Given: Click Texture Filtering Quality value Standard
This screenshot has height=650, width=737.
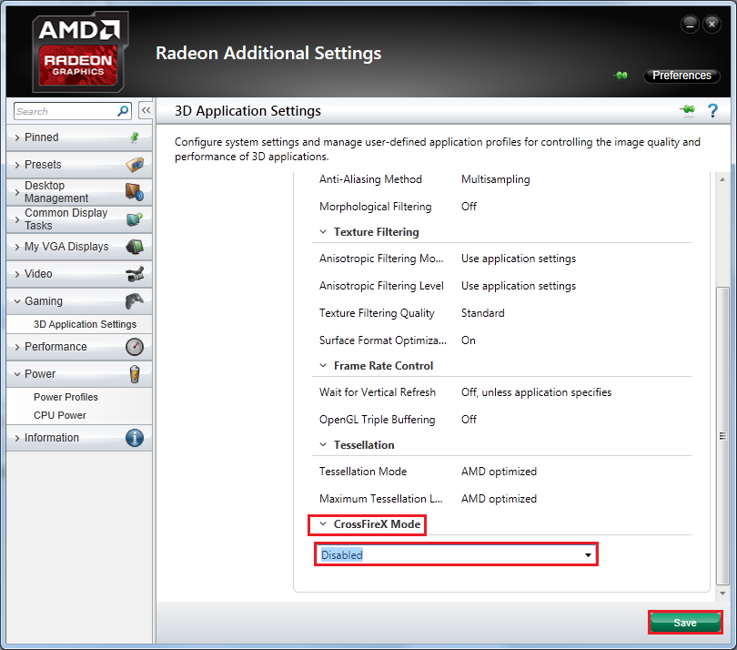Looking at the screenshot, I should [x=483, y=313].
